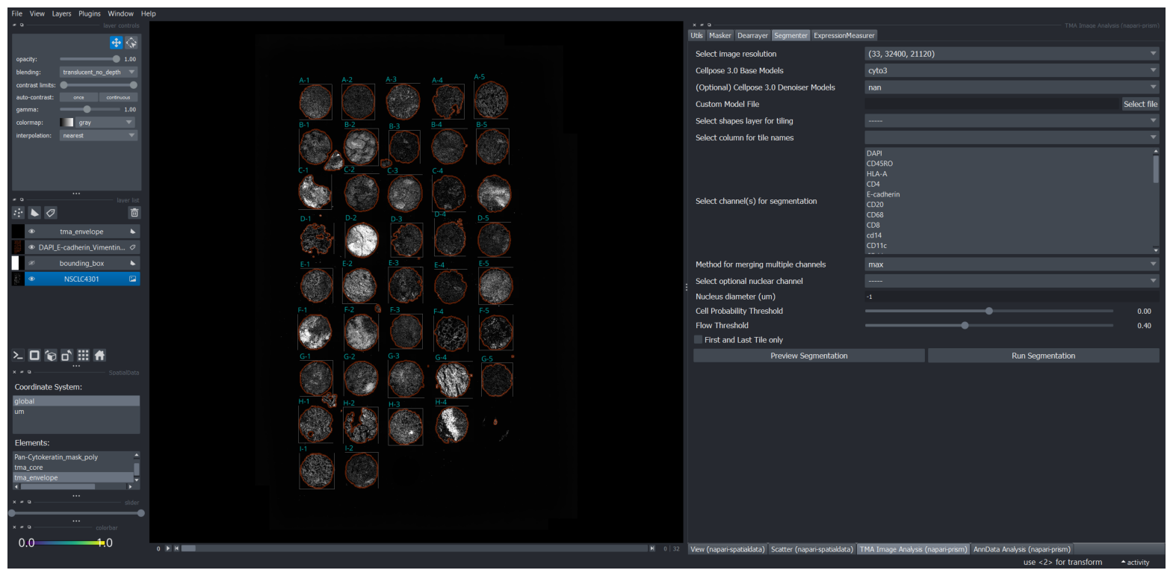Click the Nucleus diameter input field
The width and height of the screenshot is (1173, 576).
click(x=1012, y=297)
